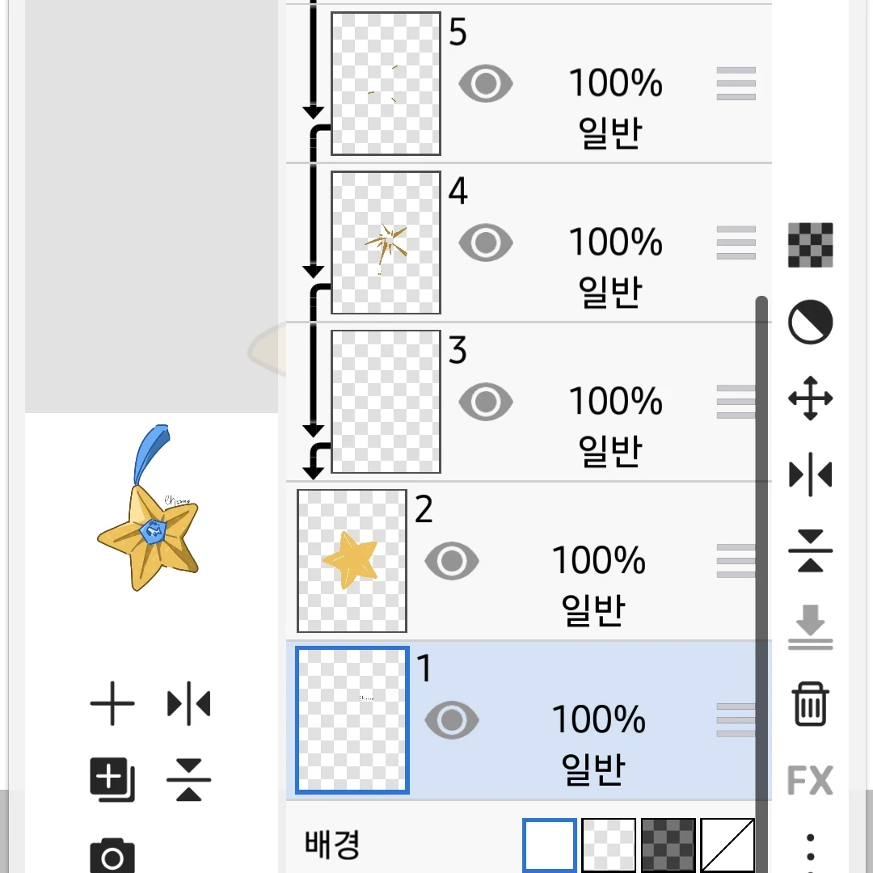Choose dark checkered transparent background swatch
Viewport: 873px width, 873px height.
click(668, 845)
